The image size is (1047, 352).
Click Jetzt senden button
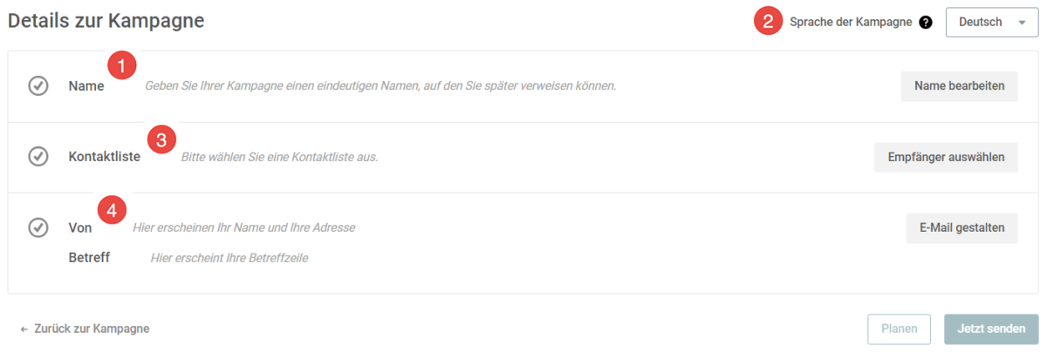991,329
